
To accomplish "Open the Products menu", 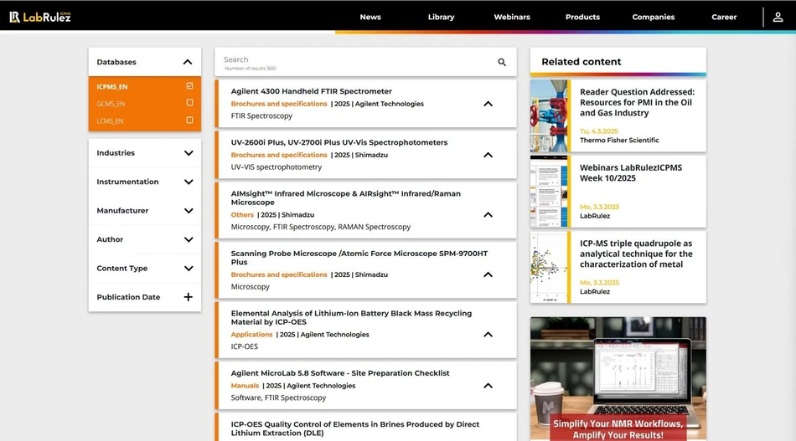I will 582,17.
